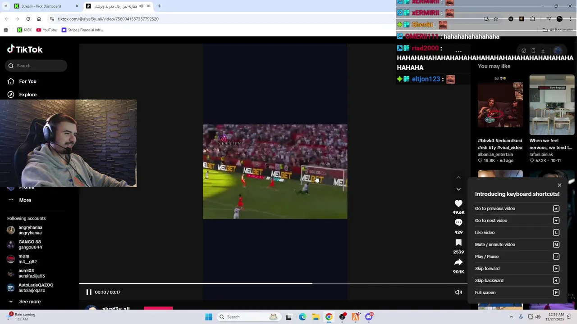Open the 'When we feel nervous' recommended video

tap(552, 105)
